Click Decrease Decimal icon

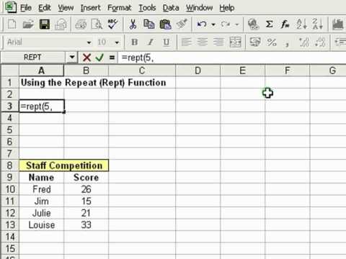coord(320,42)
